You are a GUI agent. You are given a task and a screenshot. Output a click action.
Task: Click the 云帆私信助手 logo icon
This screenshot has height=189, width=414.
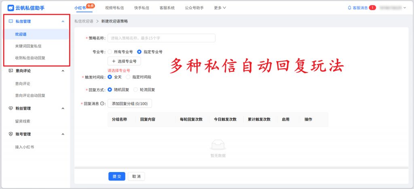pyautogui.click(x=11, y=8)
